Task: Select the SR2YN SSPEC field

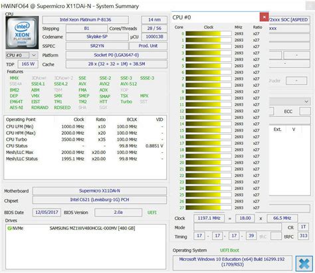Action: coord(97,46)
